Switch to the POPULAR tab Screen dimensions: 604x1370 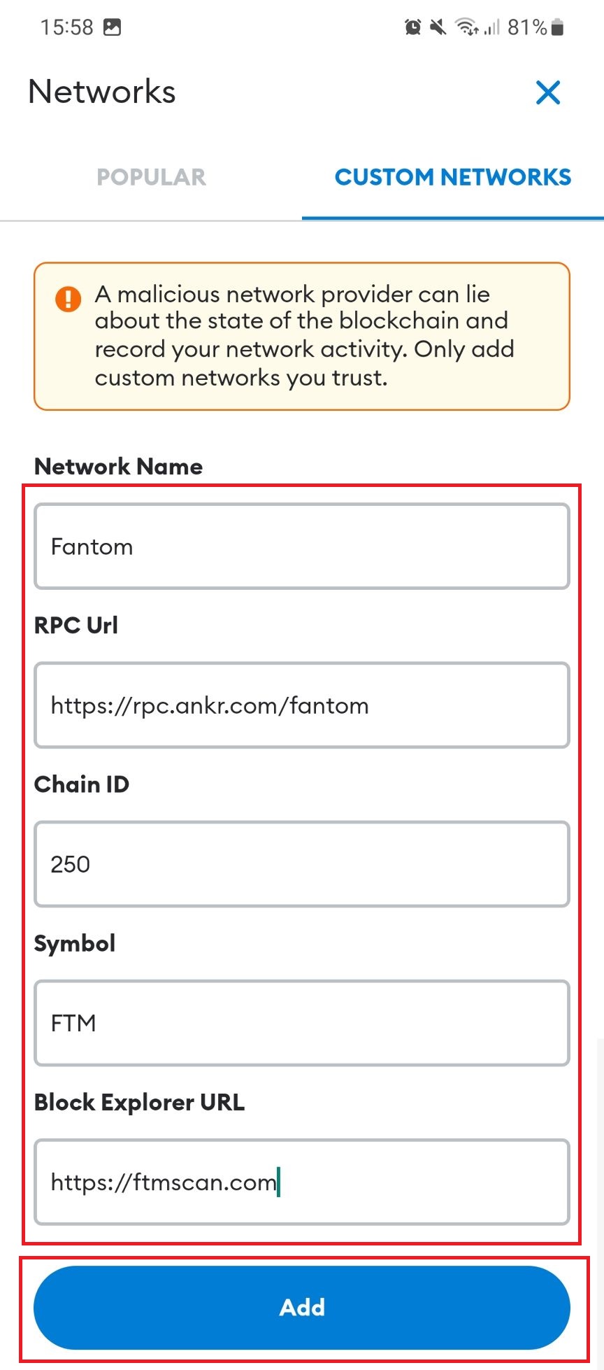(x=151, y=177)
